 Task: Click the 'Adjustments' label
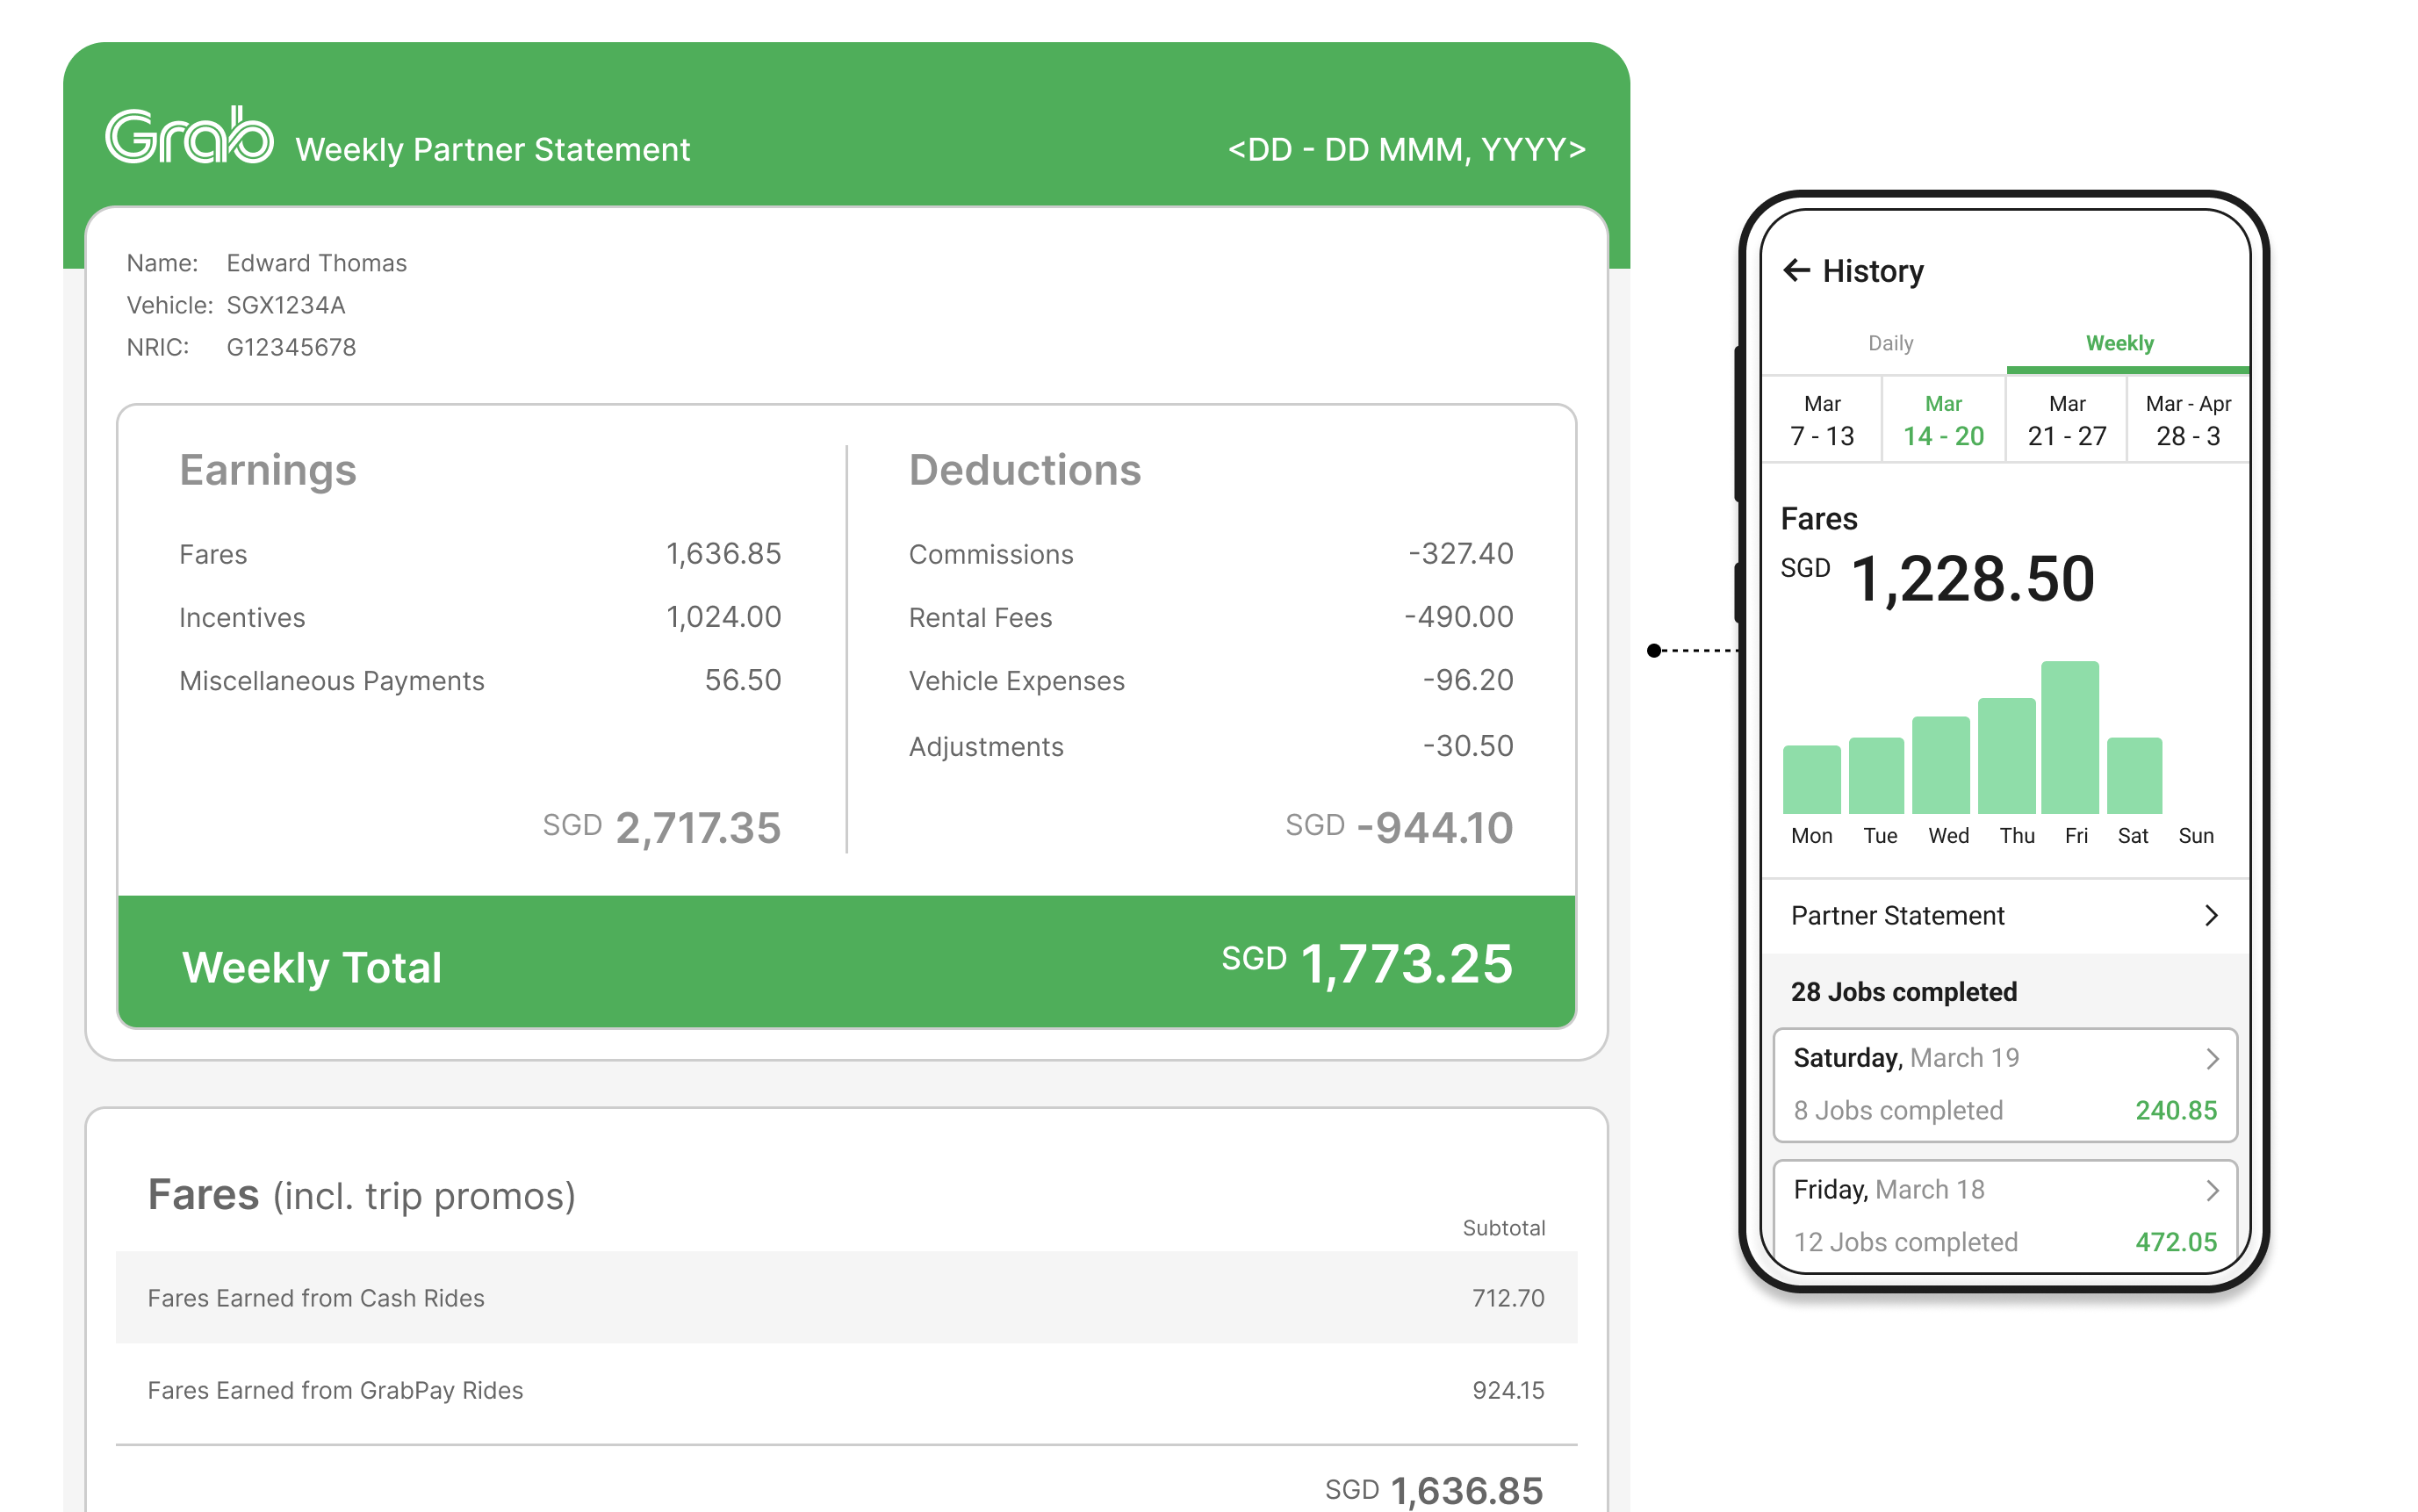(x=986, y=747)
